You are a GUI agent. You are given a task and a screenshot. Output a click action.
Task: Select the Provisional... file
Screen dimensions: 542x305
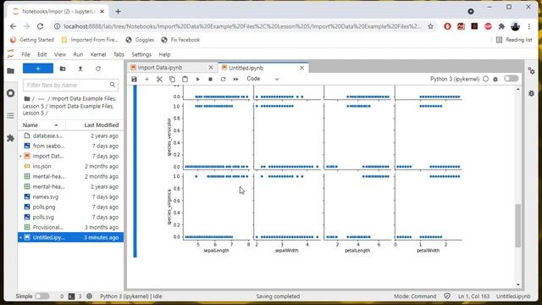[x=70, y=227]
